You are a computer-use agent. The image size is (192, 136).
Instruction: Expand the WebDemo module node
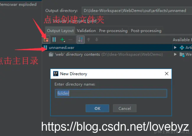[175, 54]
